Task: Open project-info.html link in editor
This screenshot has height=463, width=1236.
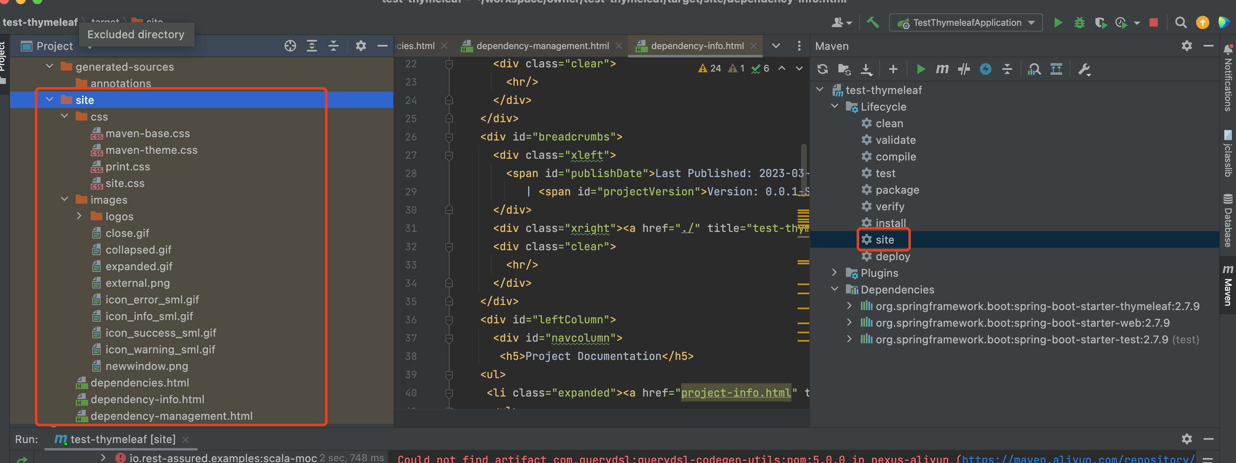Action: point(735,392)
